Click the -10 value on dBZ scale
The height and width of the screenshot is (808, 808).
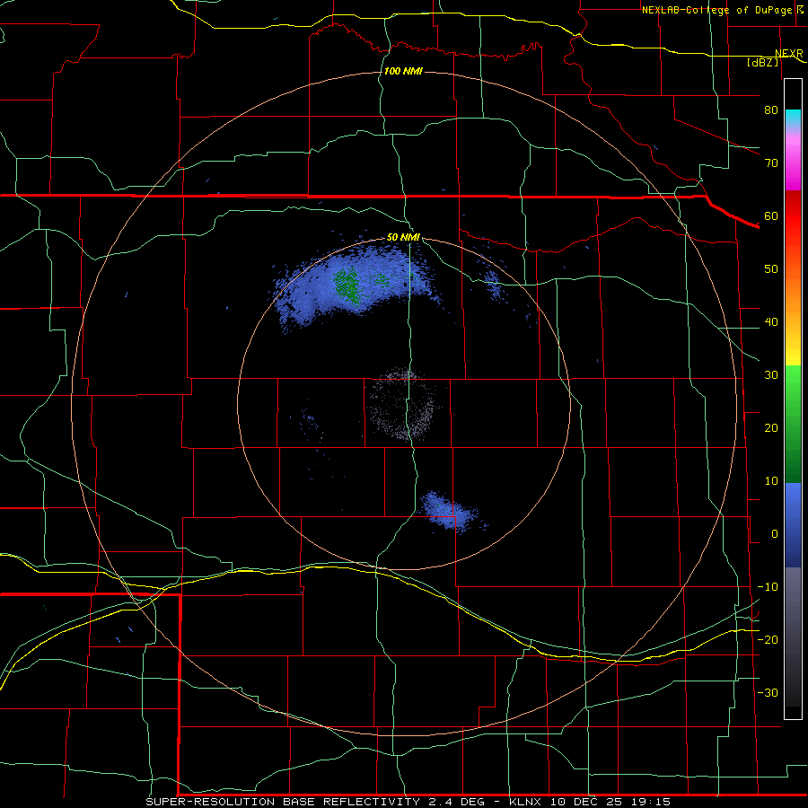coord(768,587)
